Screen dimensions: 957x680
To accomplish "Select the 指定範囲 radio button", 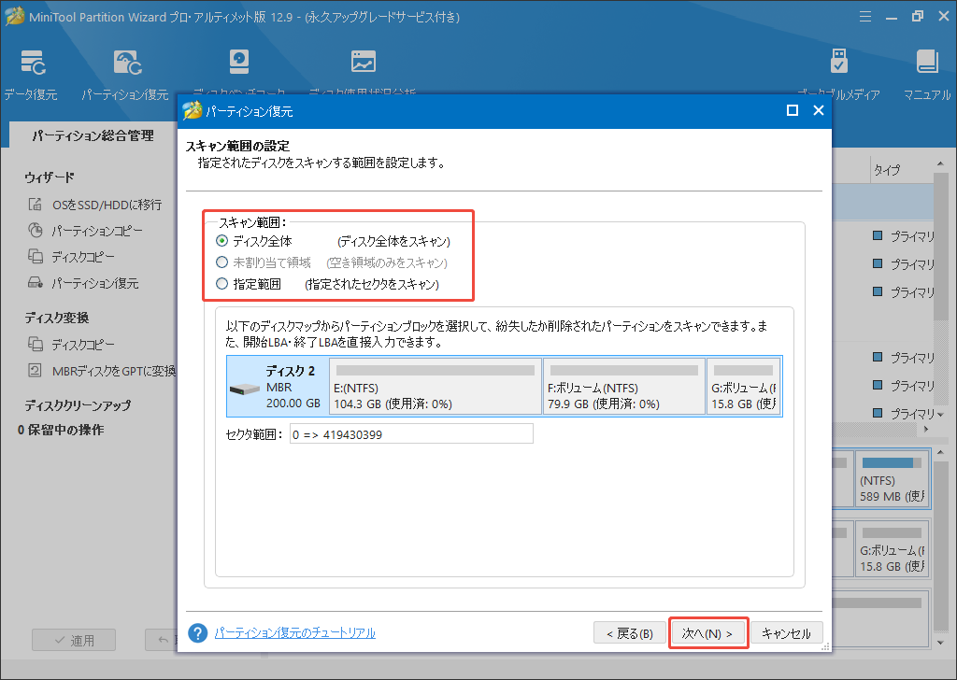I will click(222, 284).
